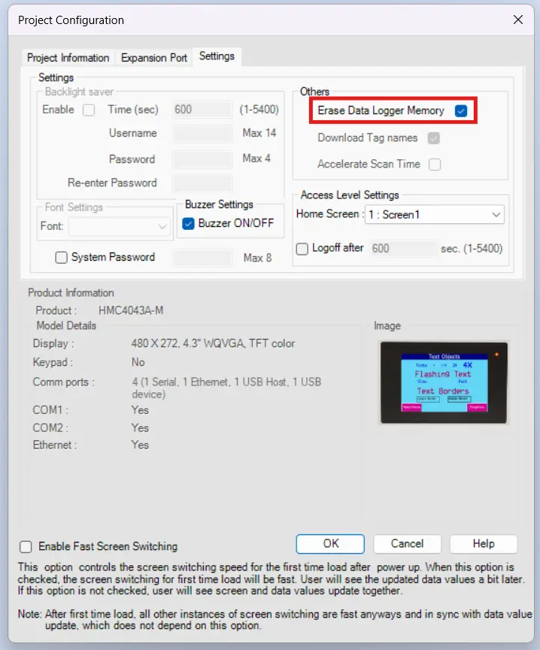Click the Password input field

202,159
